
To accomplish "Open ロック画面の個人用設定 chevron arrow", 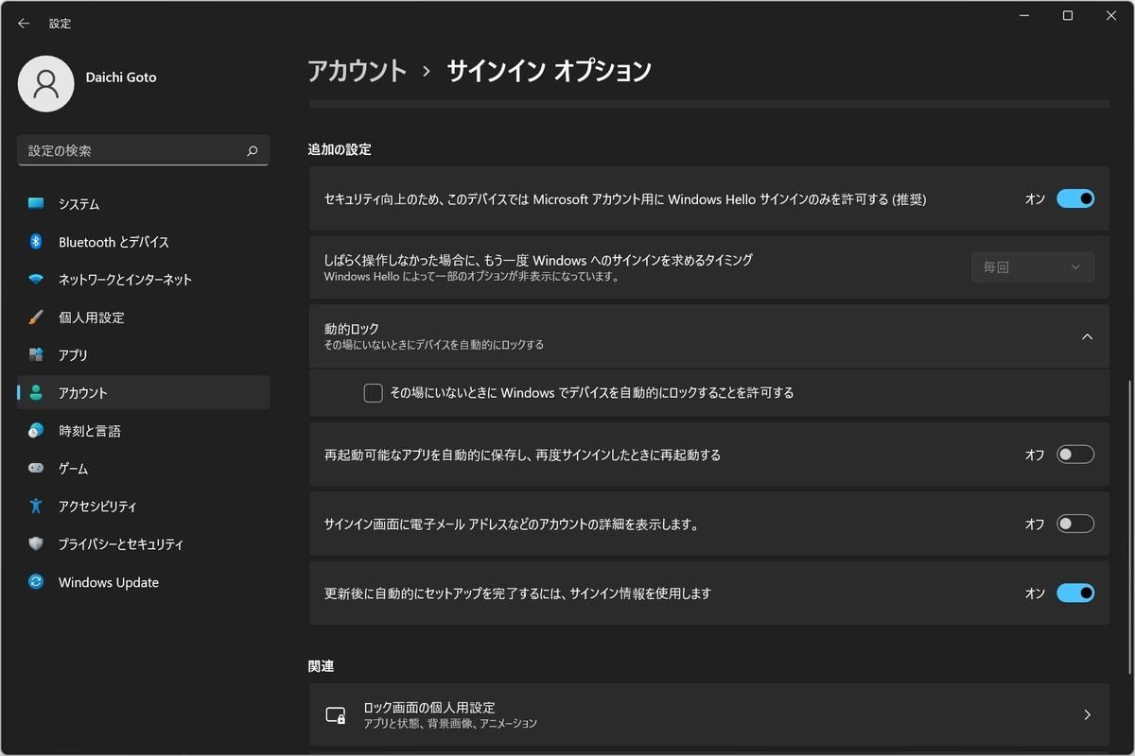I will [1087, 715].
